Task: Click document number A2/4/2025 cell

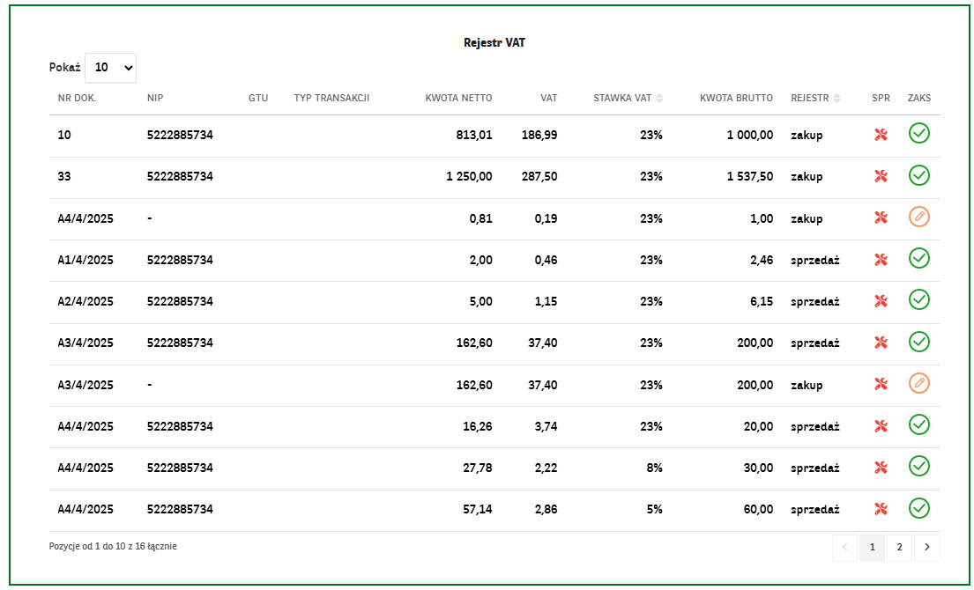Action: coord(86,301)
